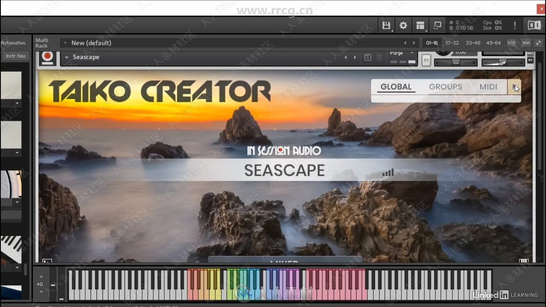Toggle minimized view icon in header

click(437, 26)
